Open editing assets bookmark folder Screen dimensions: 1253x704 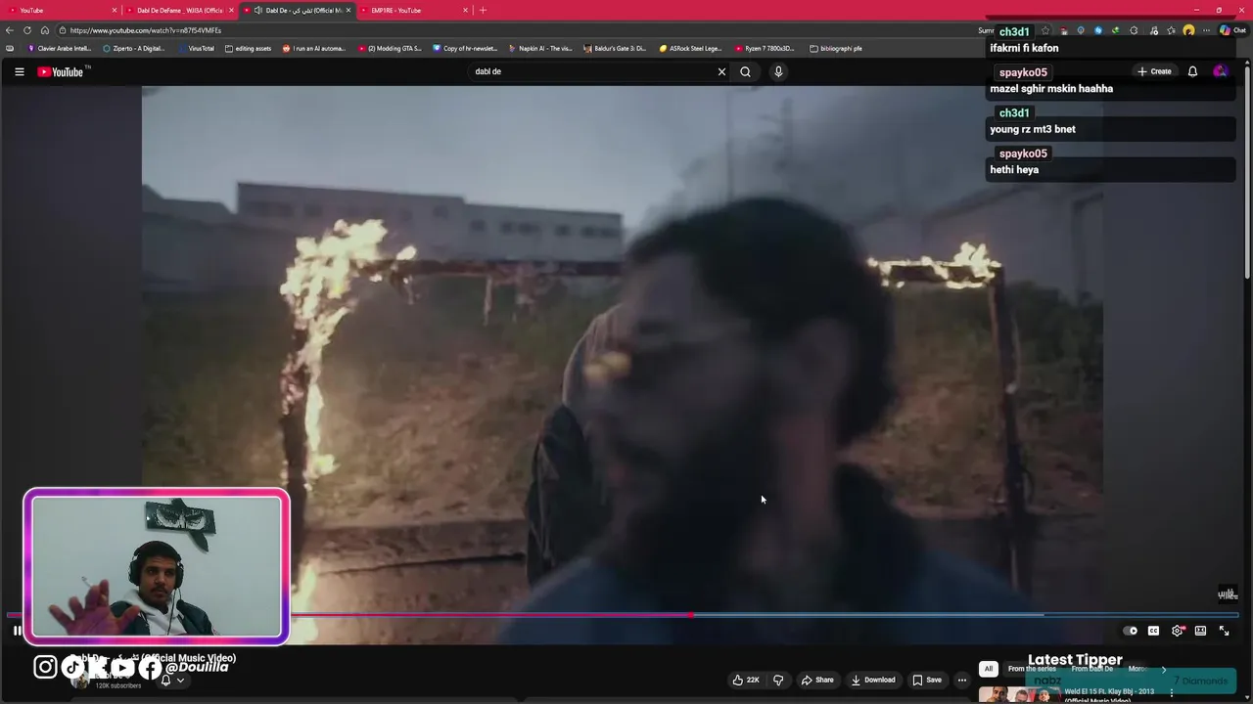(x=248, y=48)
